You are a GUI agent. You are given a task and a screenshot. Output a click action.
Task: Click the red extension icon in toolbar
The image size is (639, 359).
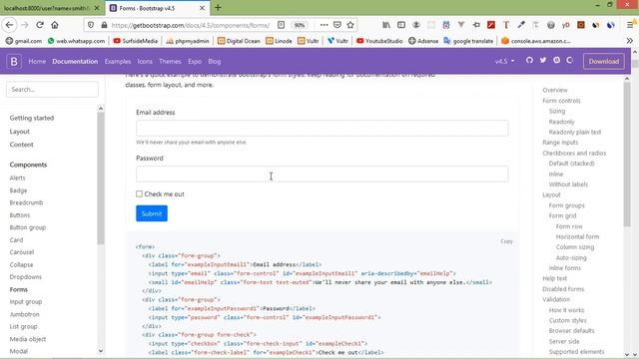491,25
